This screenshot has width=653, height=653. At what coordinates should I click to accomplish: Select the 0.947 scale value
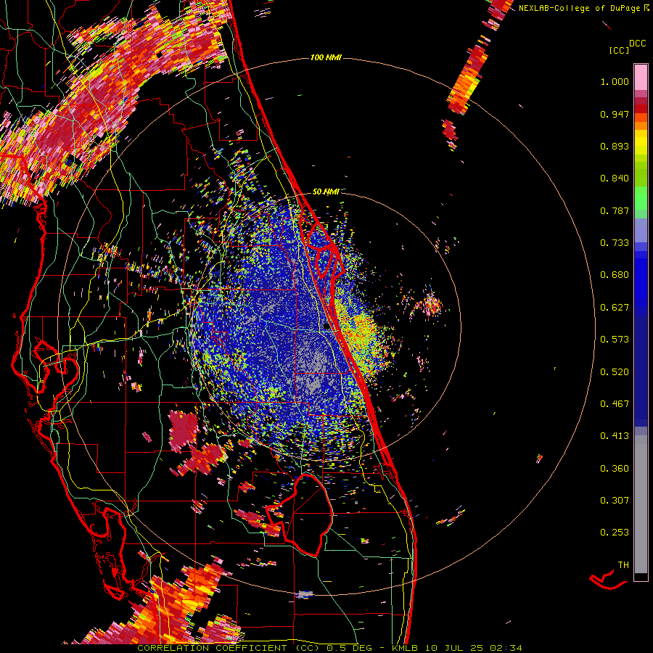point(615,114)
